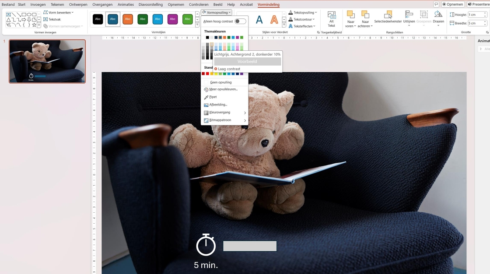490x274 pixels.
Task: Open Naar voren dropdown
Action: (x=350, y=19)
